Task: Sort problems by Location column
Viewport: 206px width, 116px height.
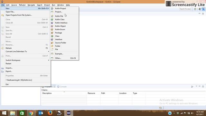Action: (125, 93)
